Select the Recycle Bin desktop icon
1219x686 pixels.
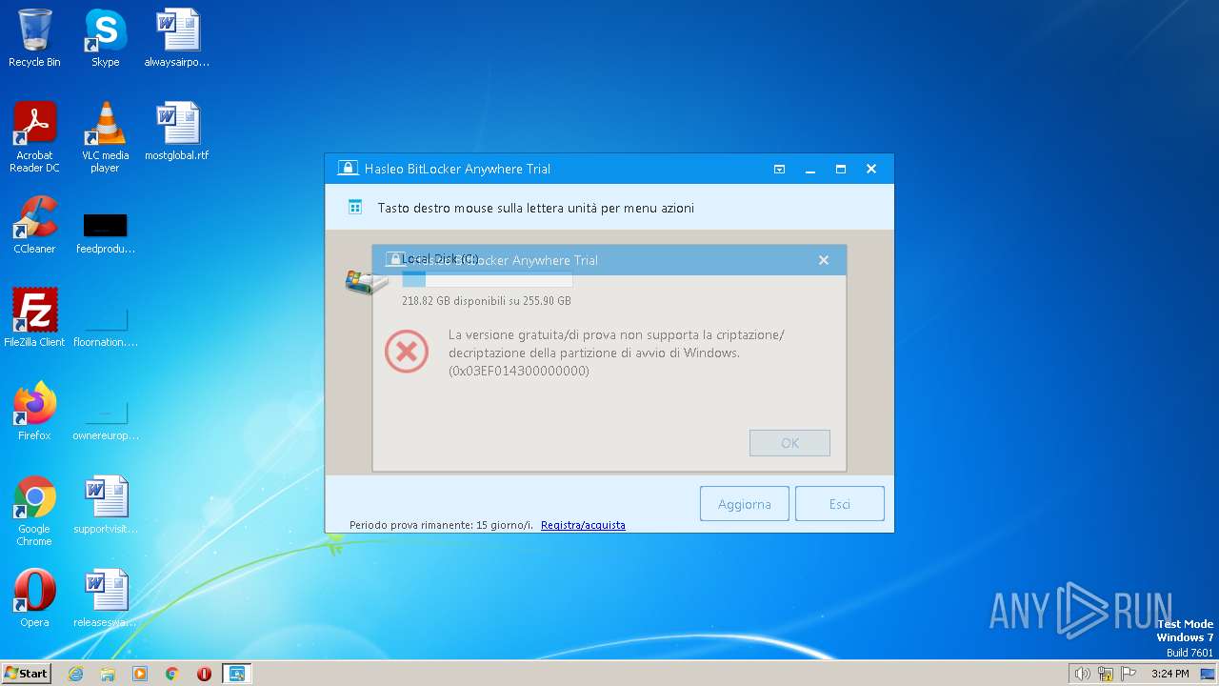[x=34, y=38]
